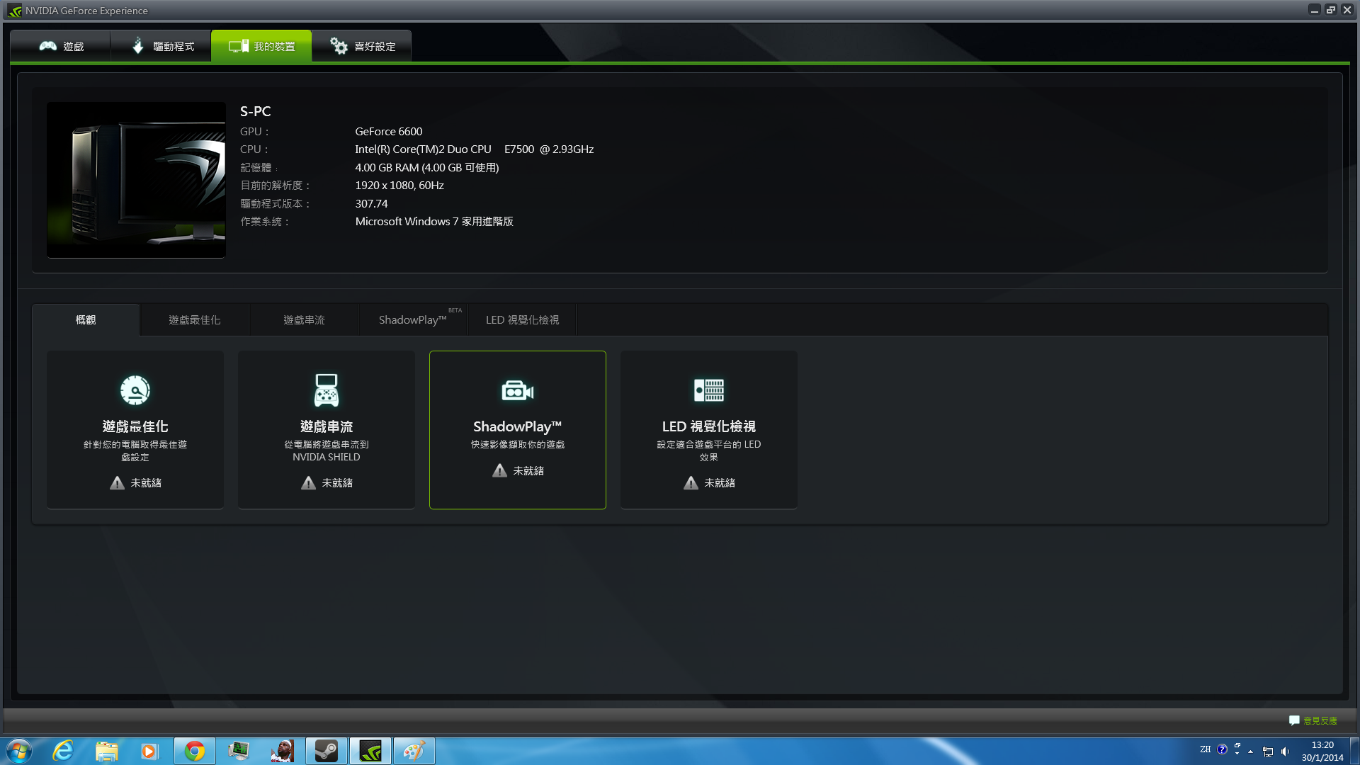The image size is (1360, 765).
Task: Select the 概觀 overview sub-tab
Action: (x=86, y=320)
